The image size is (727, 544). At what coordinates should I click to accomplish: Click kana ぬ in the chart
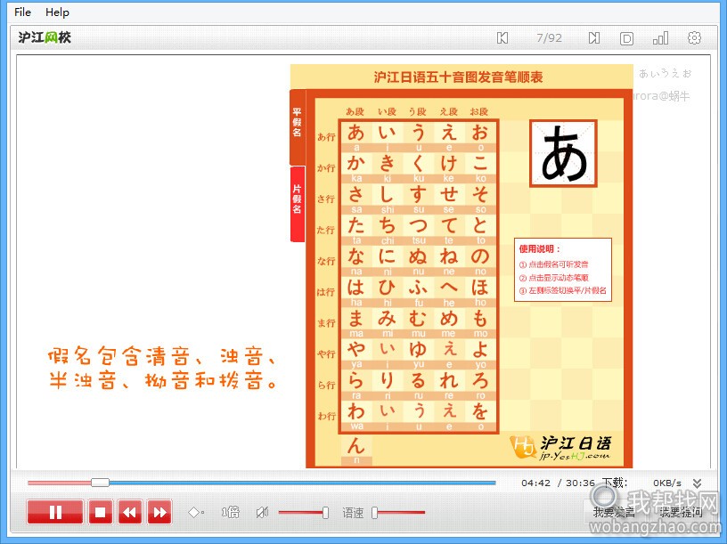418,256
